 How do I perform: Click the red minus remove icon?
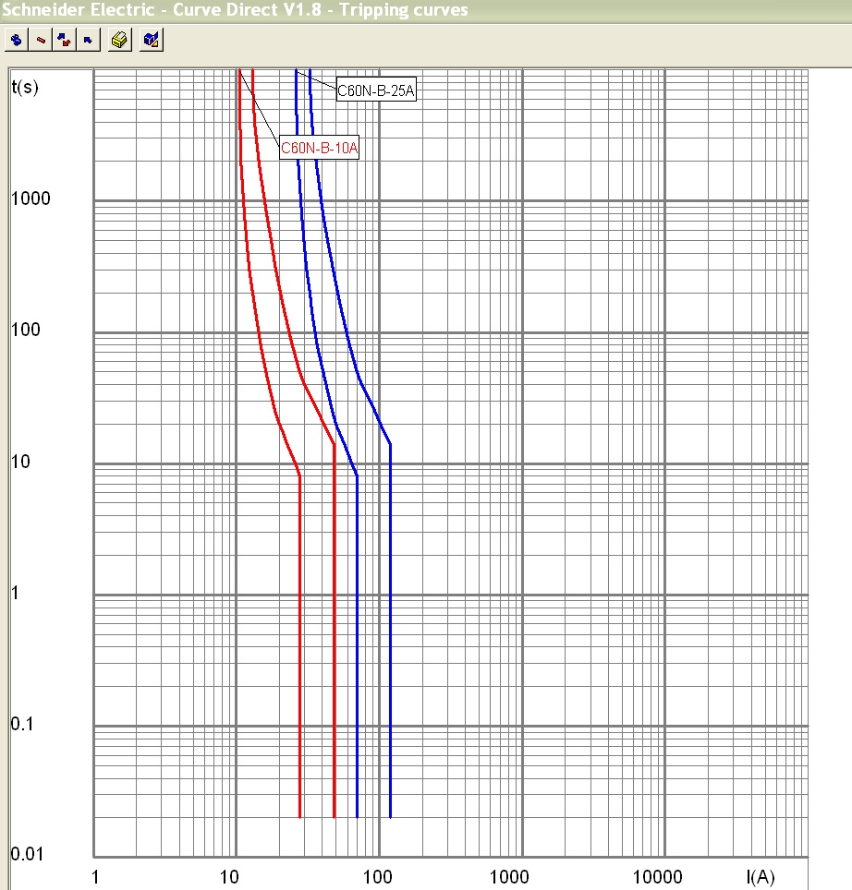(x=41, y=41)
